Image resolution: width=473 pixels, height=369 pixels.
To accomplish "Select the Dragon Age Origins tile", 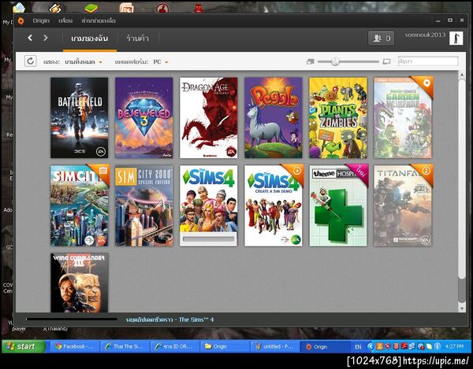I will tap(208, 118).
